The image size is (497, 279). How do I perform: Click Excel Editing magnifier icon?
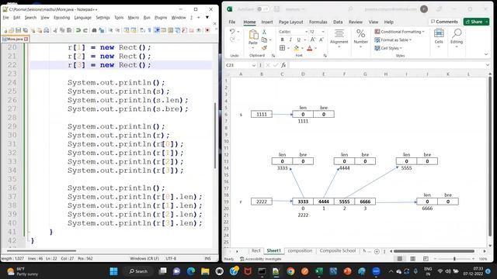[457, 33]
